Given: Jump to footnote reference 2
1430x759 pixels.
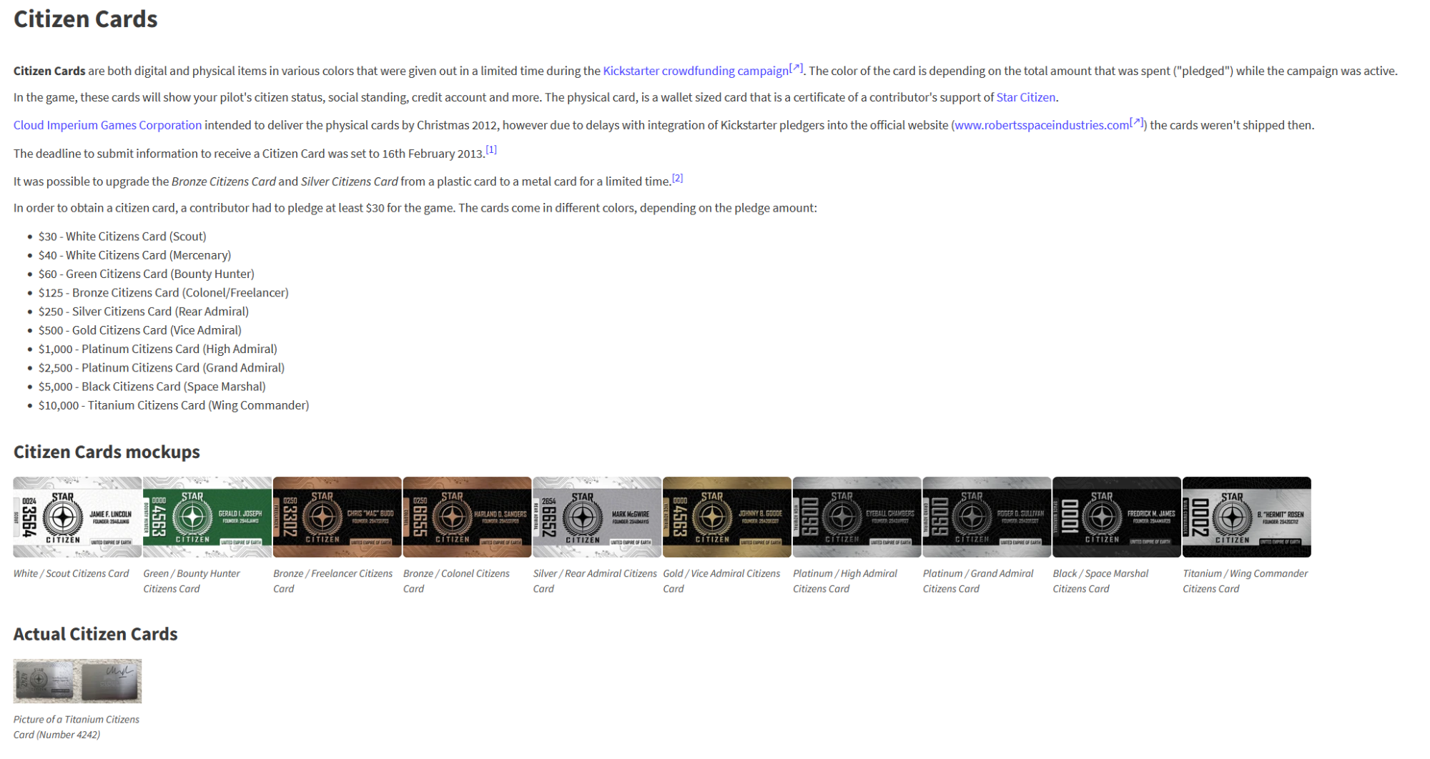Looking at the screenshot, I should [677, 178].
